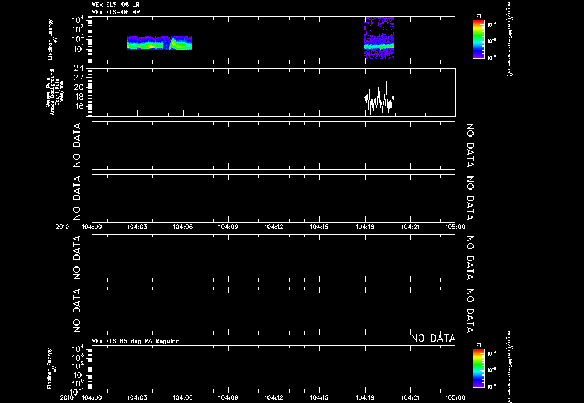
Task: Click the "18" tick on the count rate axis
Action: point(79,97)
